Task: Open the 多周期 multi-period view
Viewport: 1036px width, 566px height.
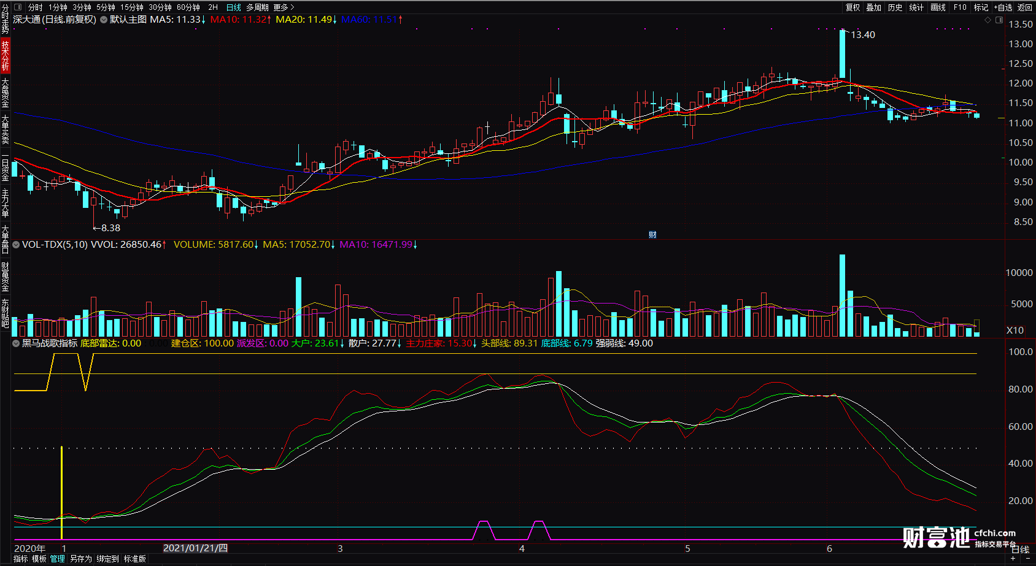Action: click(x=257, y=7)
